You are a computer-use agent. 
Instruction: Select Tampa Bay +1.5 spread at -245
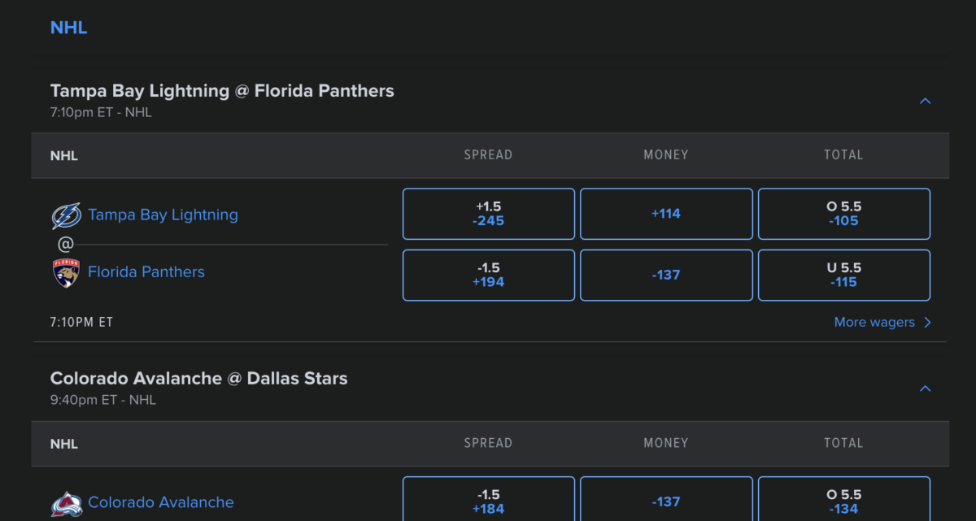489,214
